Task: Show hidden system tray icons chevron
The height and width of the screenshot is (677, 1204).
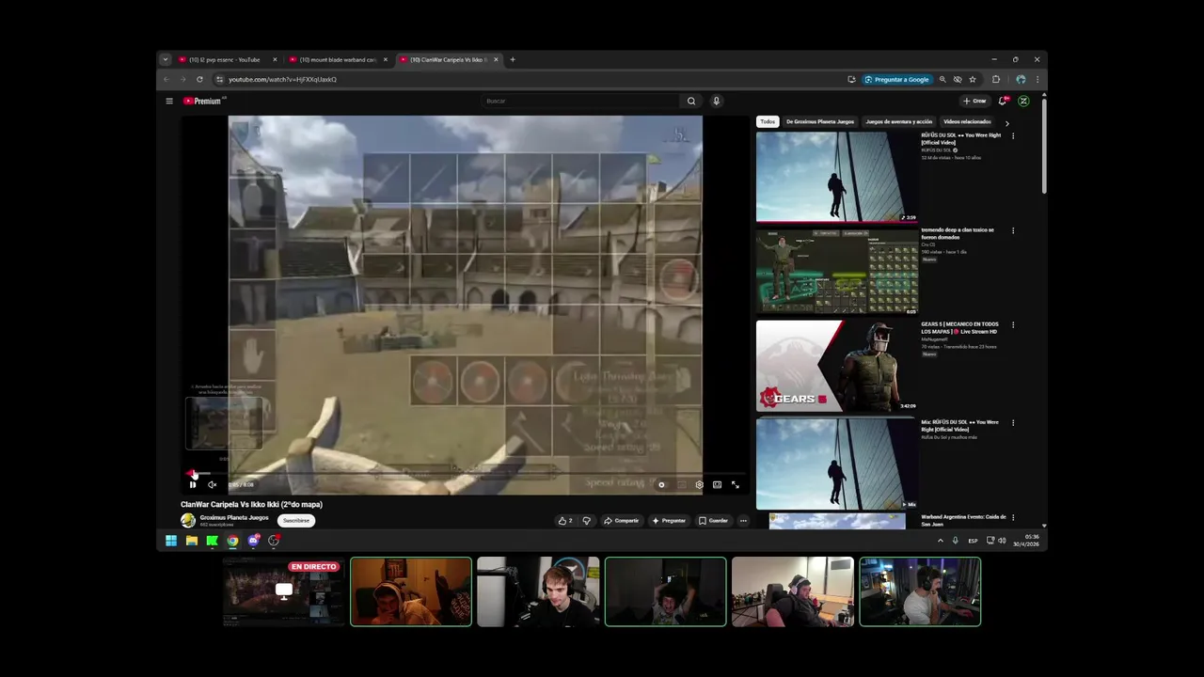Action: [941, 541]
